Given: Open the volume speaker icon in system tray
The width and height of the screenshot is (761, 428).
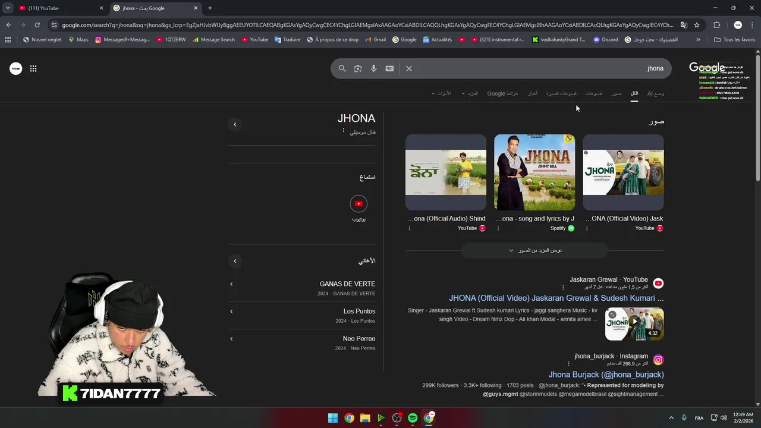Looking at the screenshot, I should pyautogui.click(x=724, y=418).
